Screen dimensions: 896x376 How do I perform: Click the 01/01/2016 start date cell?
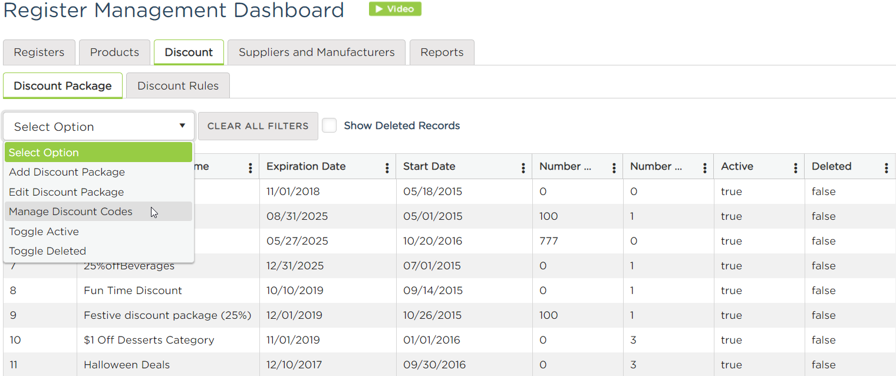[464, 340]
